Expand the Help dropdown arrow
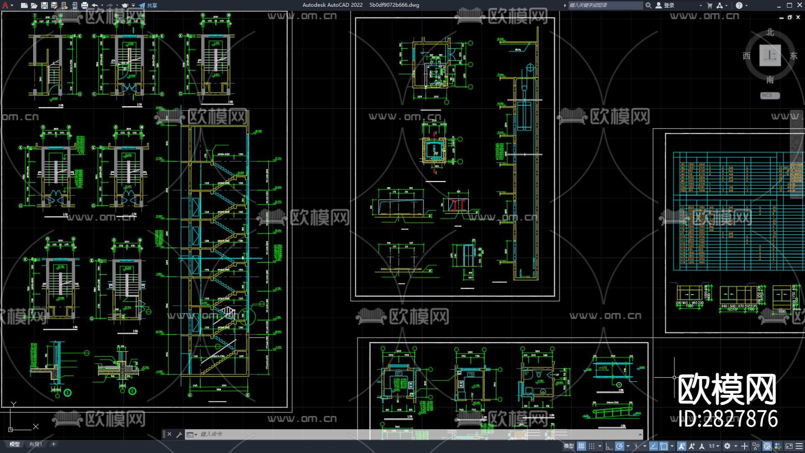 tap(746, 5)
